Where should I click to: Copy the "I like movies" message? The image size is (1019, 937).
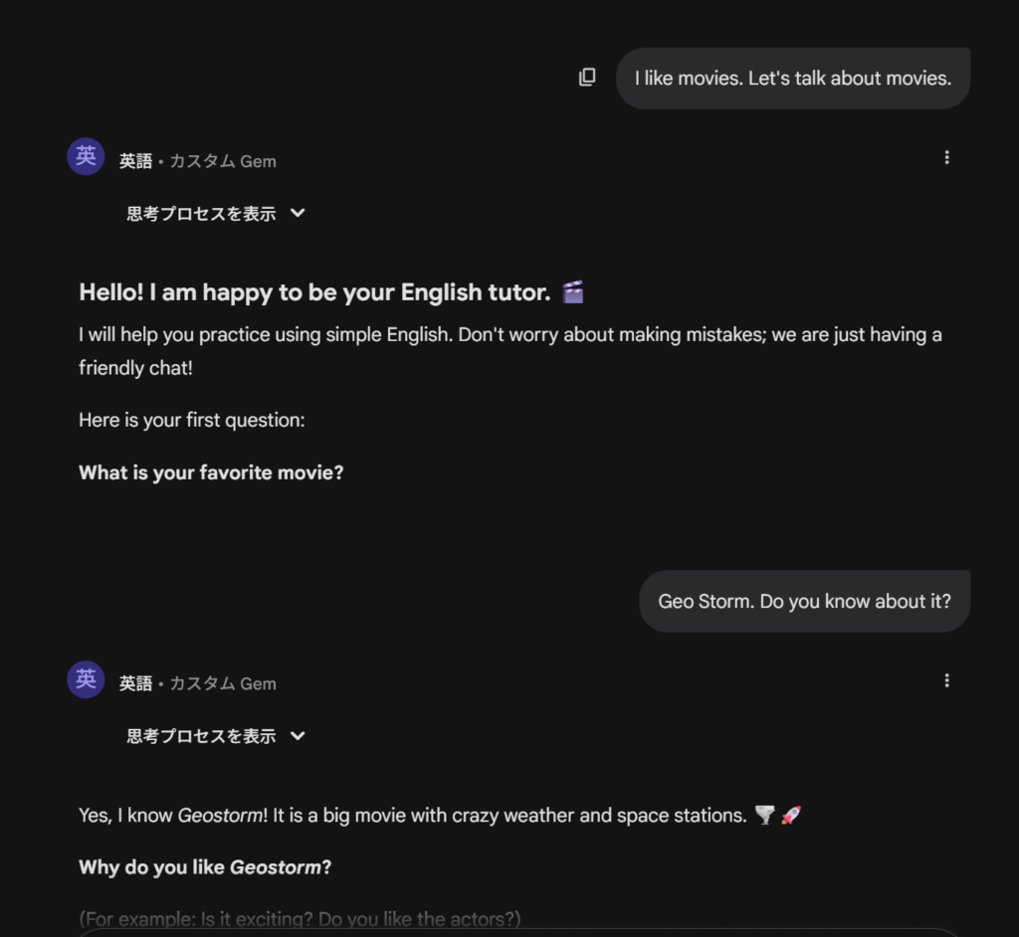587,78
